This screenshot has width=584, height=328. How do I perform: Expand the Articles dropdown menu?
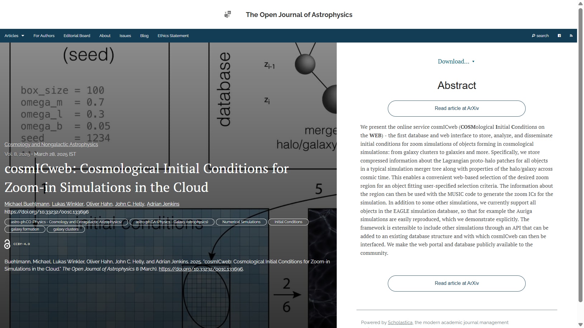[14, 36]
